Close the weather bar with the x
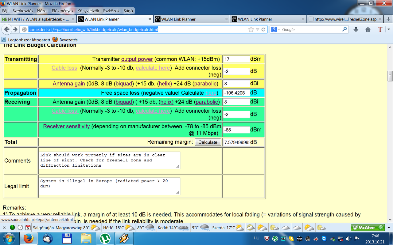The height and width of the screenshot is (245, 393). pos(5,228)
